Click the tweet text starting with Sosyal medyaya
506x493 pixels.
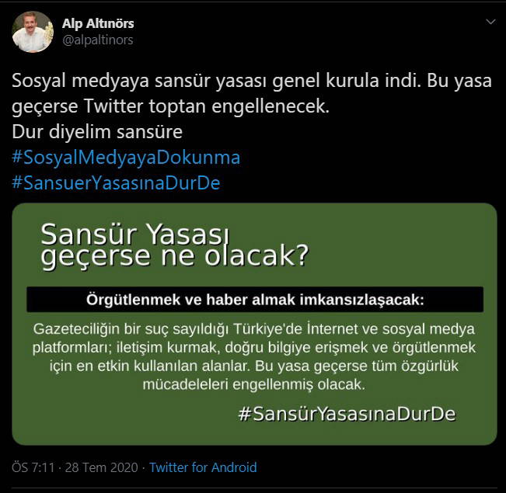click(252, 106)
